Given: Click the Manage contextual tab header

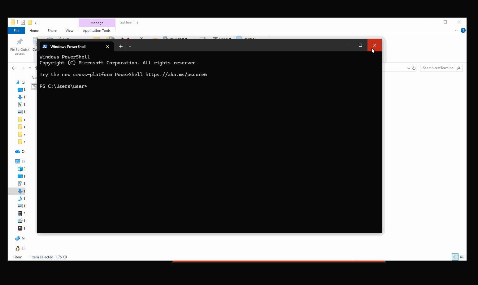Looking at the screenshot, I should pyautogui.click(x=97, y=23).
